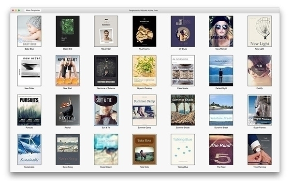Select the Mushrooms template cover
This screenshot has height=181, width=290.
click(x=145, y=31)
